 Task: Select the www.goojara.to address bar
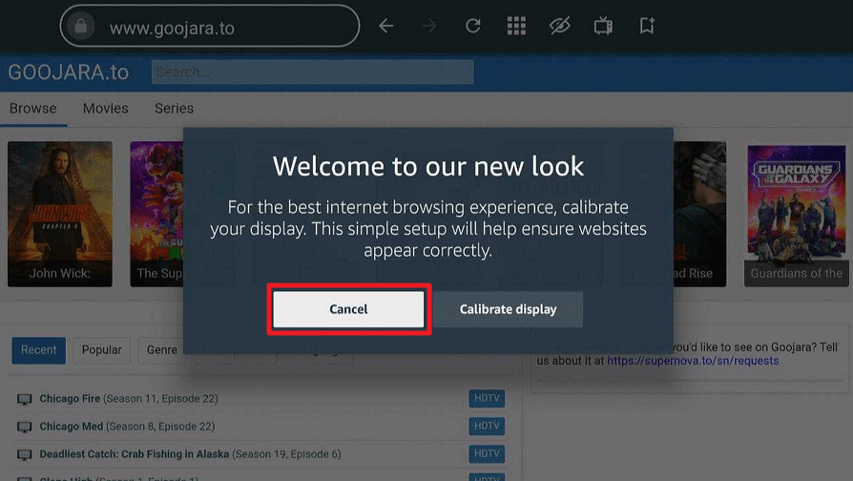pos(210,26)
